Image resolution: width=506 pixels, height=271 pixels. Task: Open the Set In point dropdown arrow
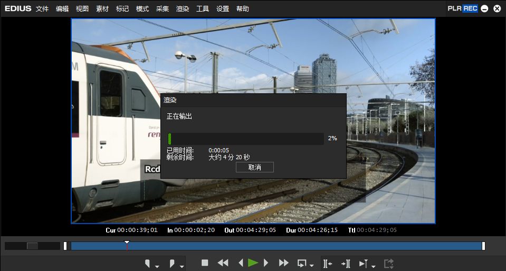pyautogui.click(x=157, y=266)
